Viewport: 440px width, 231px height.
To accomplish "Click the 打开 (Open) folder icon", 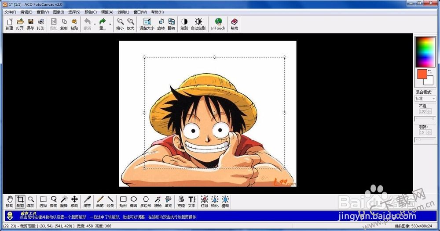I will tap(20, 24).
